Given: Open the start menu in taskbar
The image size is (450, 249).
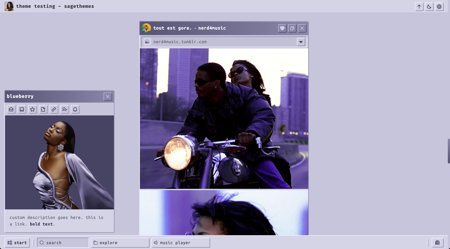Looking at the screenshot, I should pos(17,243).
